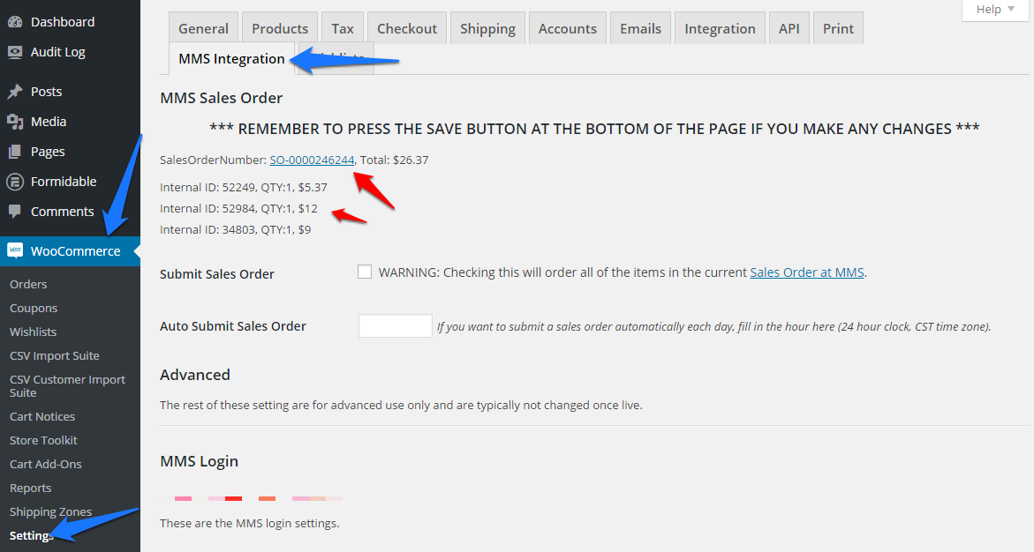Select the MMS Integration tab
Screen dimensions: 1034x552
[x=231, y=58]
